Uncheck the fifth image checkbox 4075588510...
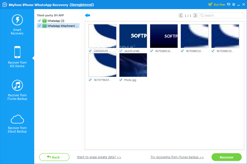The height and width of the screenshot is (164, 247). 213,51
